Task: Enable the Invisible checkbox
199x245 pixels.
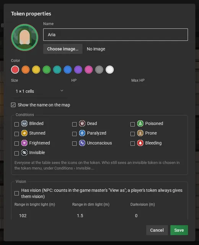Action: (x=16, y=153)
